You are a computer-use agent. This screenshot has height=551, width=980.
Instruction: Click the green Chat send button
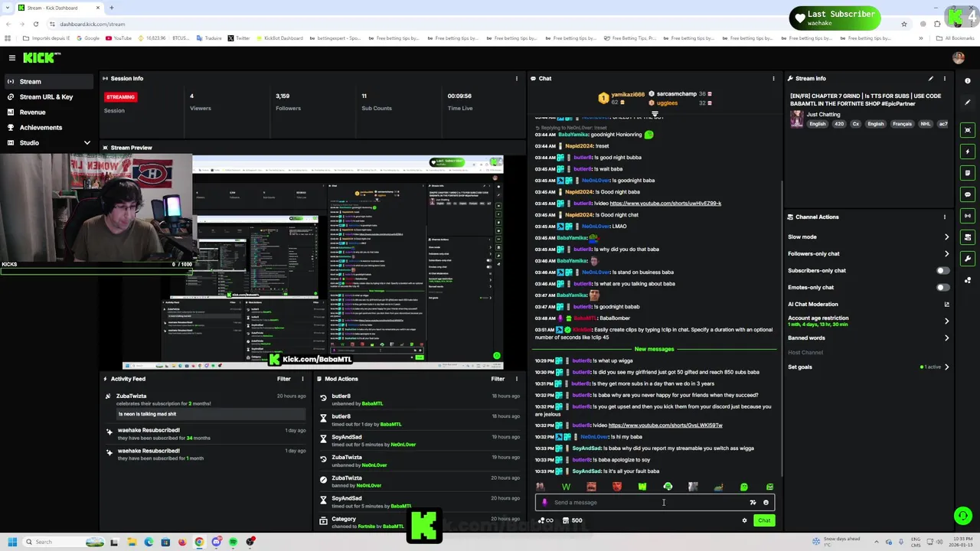pos(764,520)
